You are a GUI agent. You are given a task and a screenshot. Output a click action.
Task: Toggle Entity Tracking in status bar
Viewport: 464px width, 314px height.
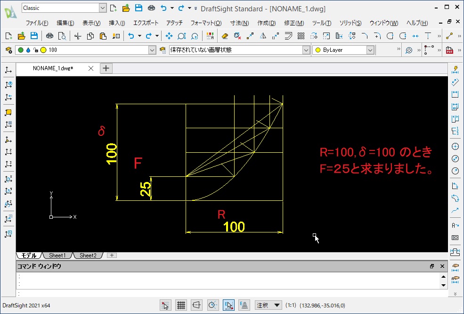pyautogui.click(x=244, y=305)
